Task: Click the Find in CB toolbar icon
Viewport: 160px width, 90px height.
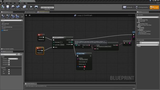Action: click(13, 7)
